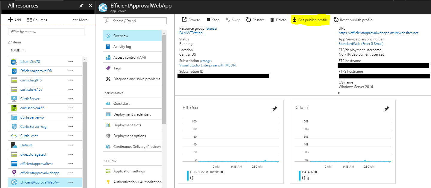This screenshot has height=188, width=431.
Task: Focus the Filter by name field
Action: [x=46, y=31]
